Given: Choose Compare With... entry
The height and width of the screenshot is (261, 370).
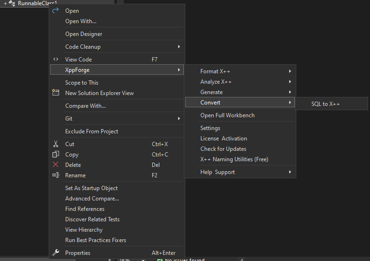Looking at the screenshot, I should (117, 106).
